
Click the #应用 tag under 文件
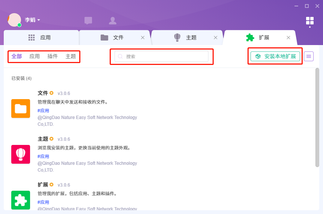(43, 110)
